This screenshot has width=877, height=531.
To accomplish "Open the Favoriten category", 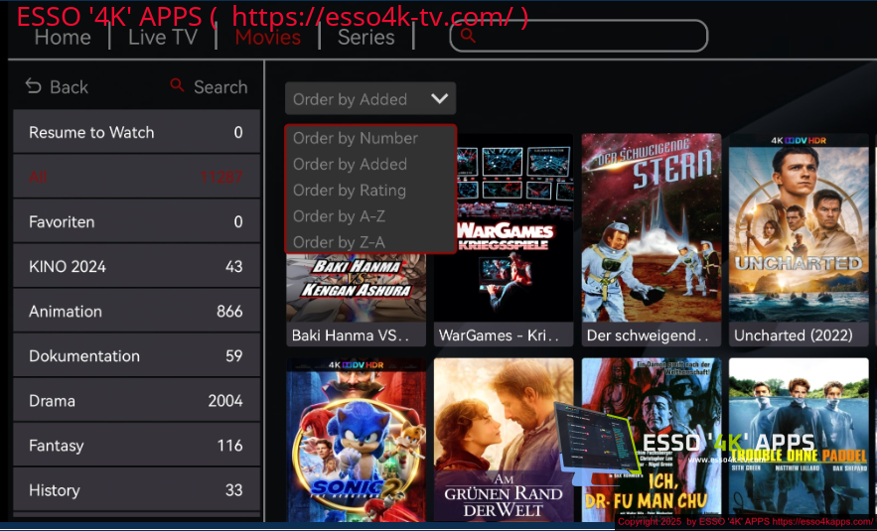I will [136, 221].
